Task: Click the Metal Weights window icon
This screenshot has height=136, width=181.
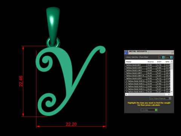Action: pyautogui.click(x=126, y=52)
